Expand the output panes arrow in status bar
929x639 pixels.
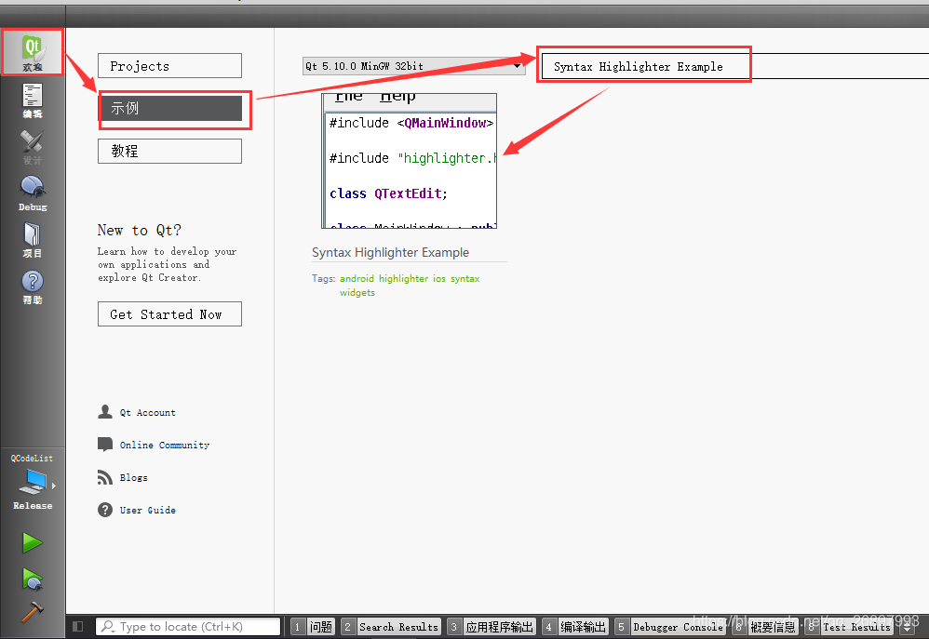(x=907, y=627)
